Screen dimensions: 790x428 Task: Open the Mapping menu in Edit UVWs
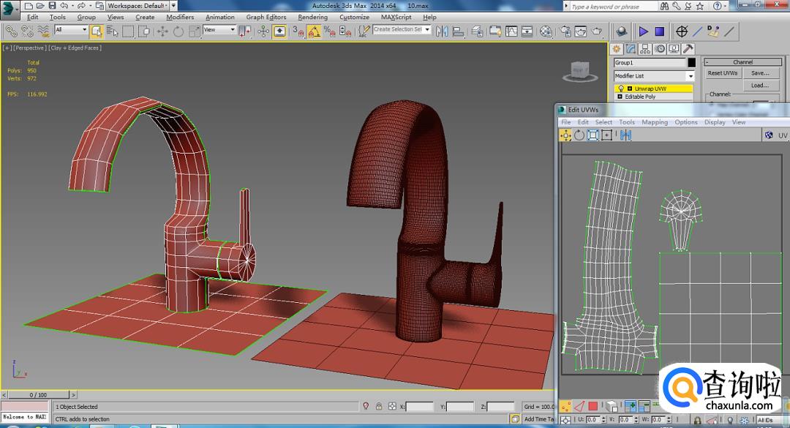pos(654,122)
